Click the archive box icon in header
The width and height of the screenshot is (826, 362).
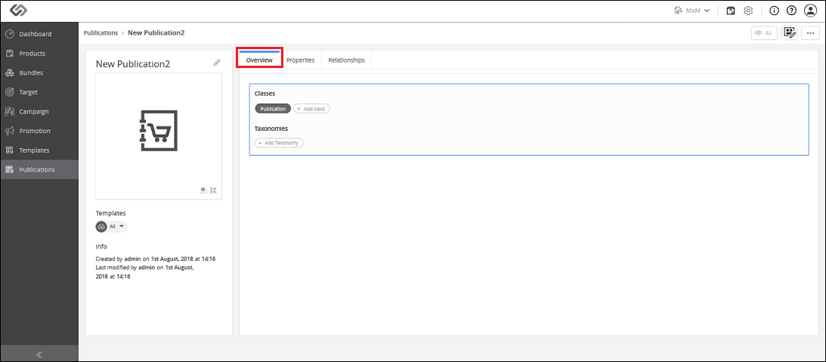point(731,11)
